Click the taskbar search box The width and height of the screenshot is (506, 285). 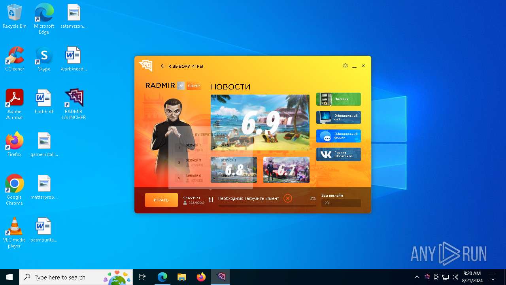click(76, 277)
